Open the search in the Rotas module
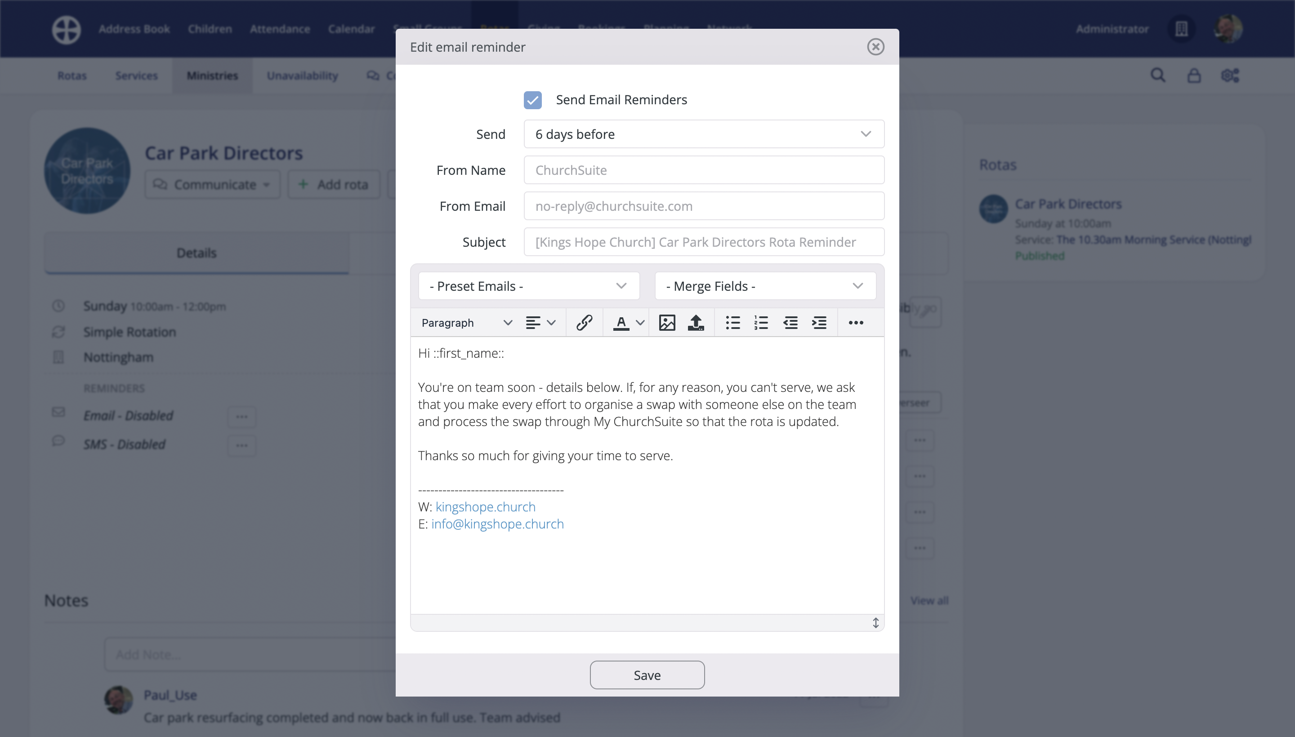This screenshot has height=737, width=1295. (x=1158, y=75)
